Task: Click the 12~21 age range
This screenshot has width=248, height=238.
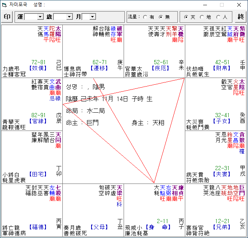Action: (222, 221)
